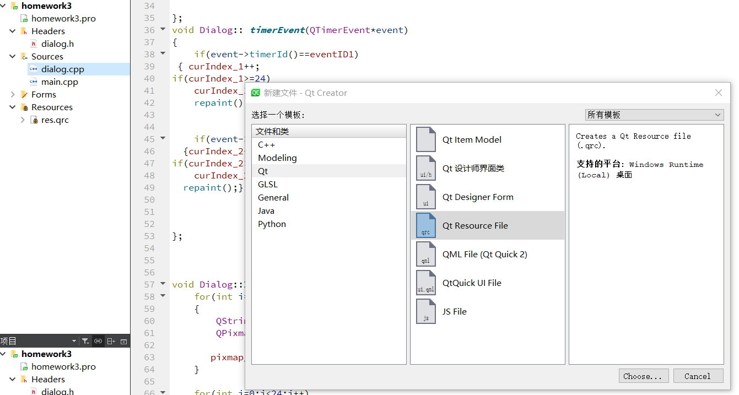Select the Qt Resource File template

tap(488, 225)
